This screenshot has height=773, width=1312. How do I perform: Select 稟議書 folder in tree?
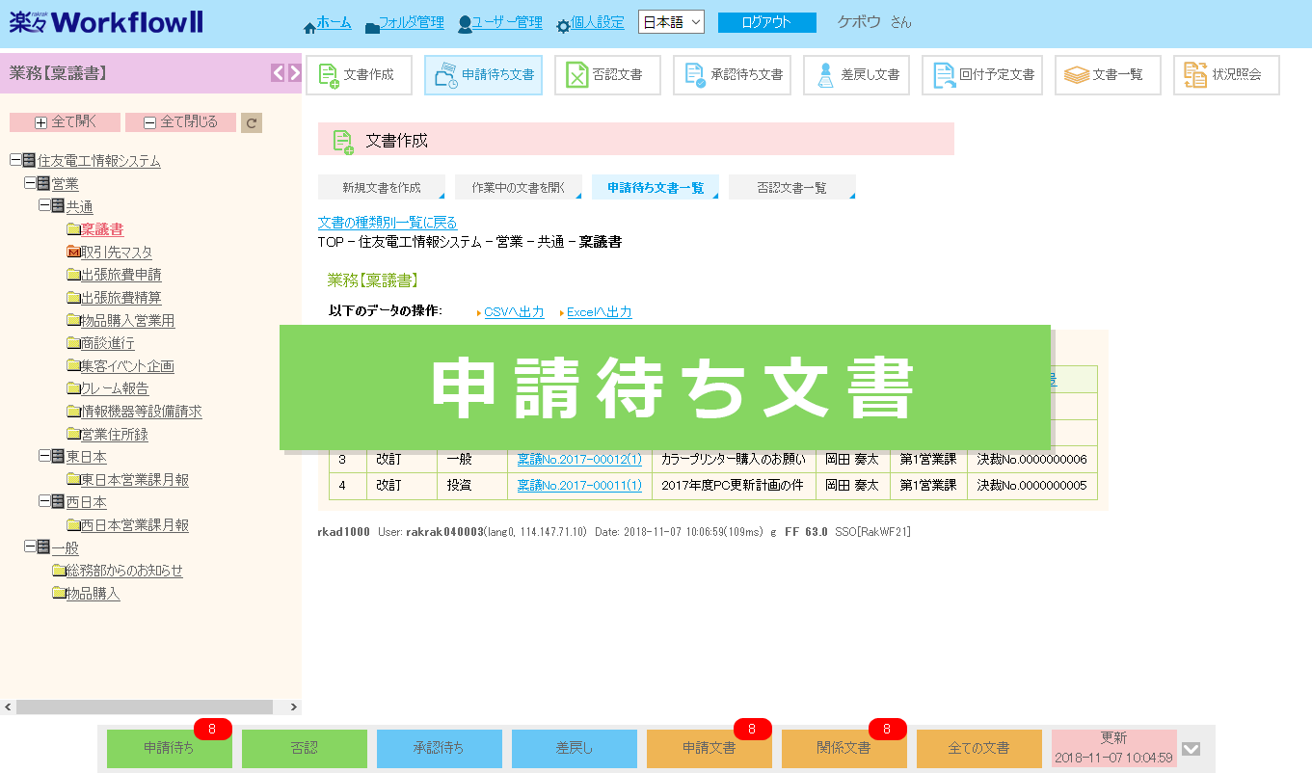pyautogui.click(x=101, y=229)
